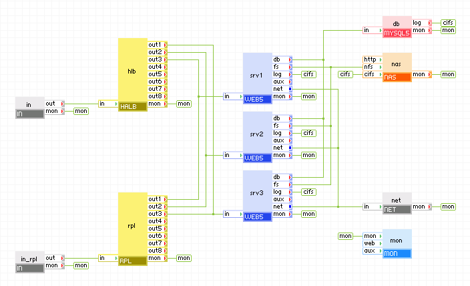Select the nas storage block
The width and height of the screenshot is (470, 286).
tap(397, 63)
